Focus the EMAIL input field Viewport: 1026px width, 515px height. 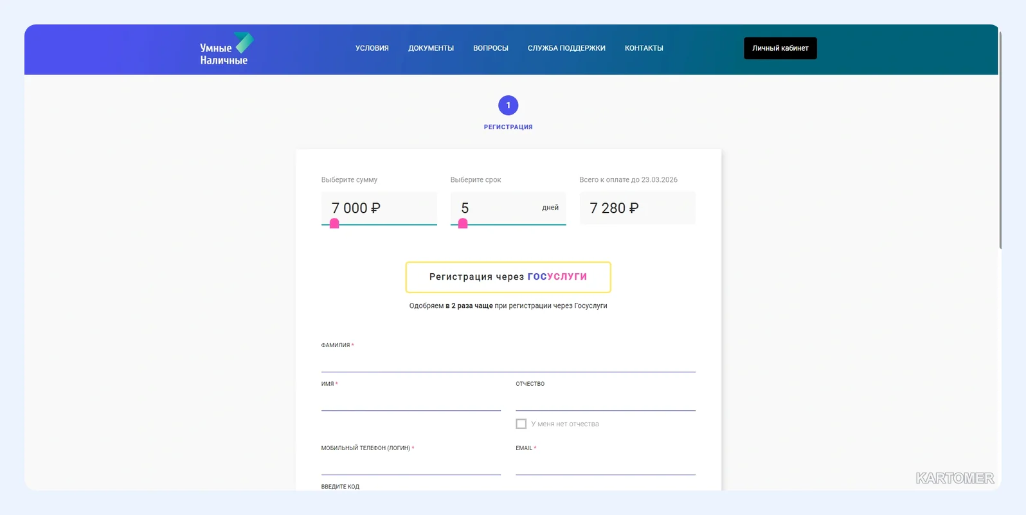[x=606, y=465]
